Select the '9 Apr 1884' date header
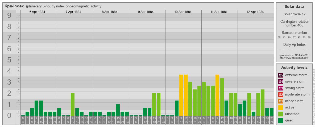The width and height of the screenshot is (315, 127). coord(146,12)
